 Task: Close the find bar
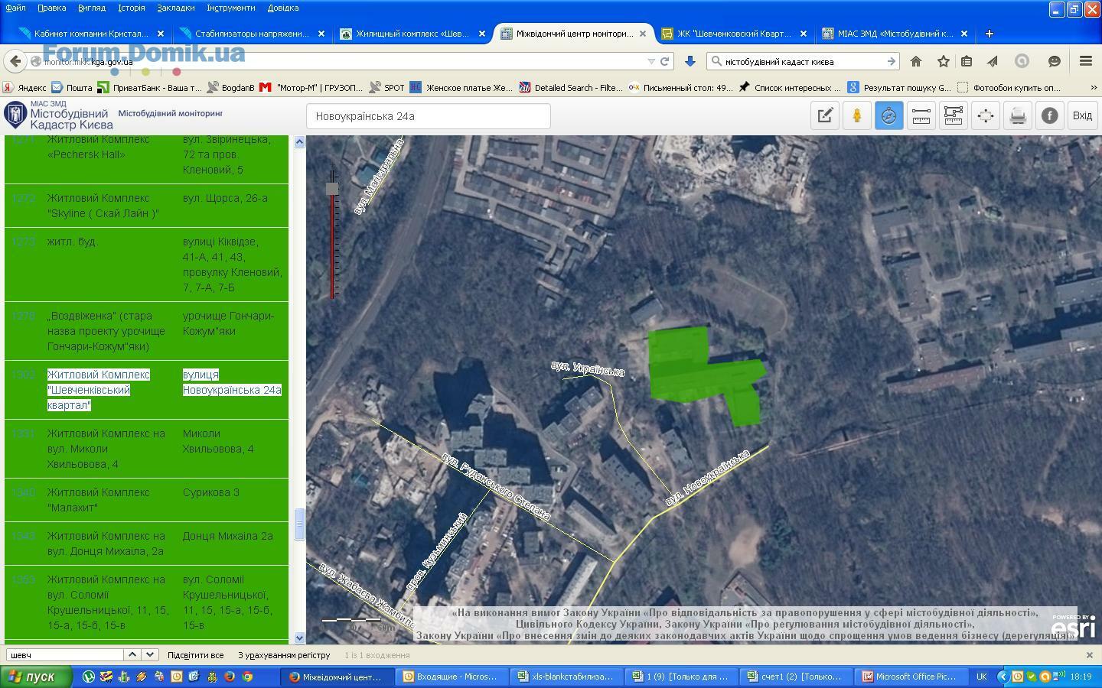[1090, 655]
